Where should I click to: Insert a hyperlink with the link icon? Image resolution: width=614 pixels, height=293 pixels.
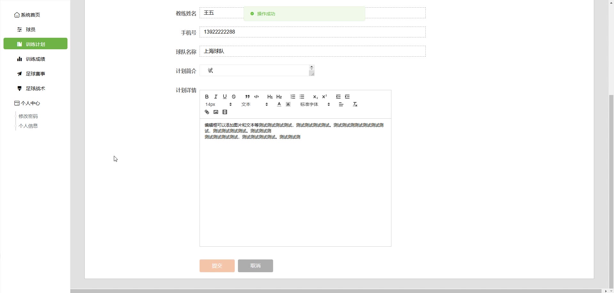207,112
